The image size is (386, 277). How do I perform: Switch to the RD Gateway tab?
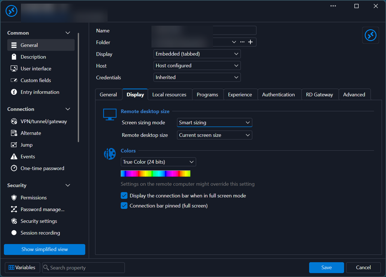[319, 95]
